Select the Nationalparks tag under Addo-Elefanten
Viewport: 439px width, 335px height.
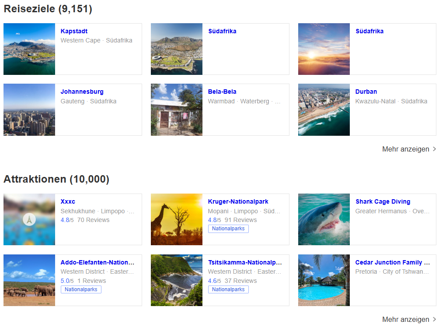click(x=81, y=290)
